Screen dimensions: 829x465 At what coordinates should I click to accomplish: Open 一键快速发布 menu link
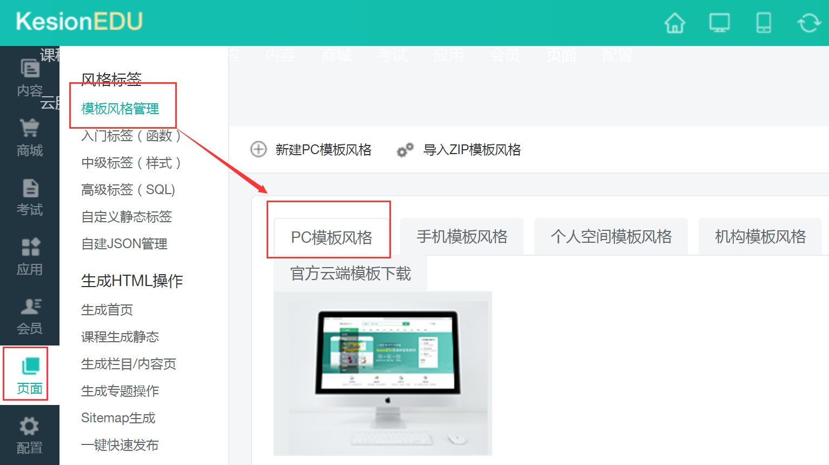click(120, 445)
